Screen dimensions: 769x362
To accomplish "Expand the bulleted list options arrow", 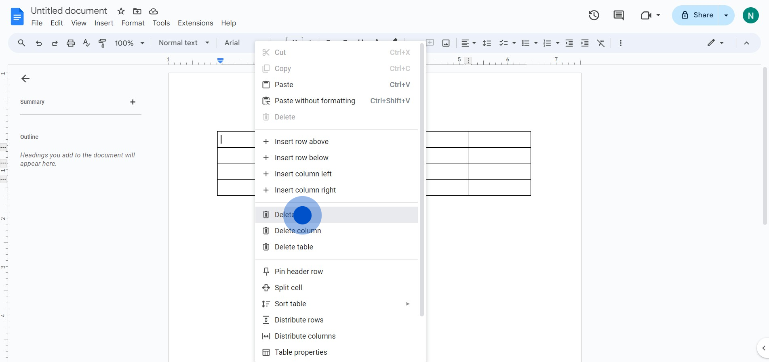I will click(536, 43).
